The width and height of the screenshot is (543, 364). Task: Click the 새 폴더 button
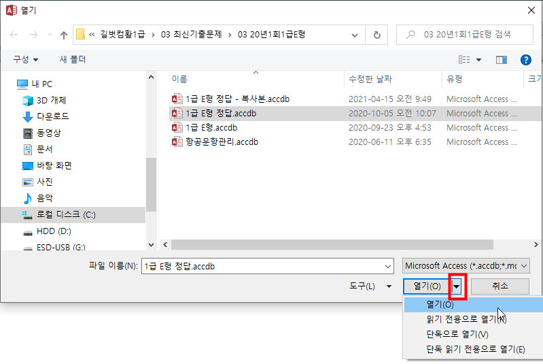click(x=73, y=60)
